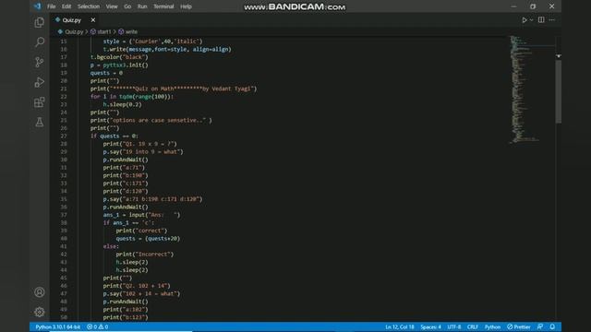Image resolution: width=591 pixels, height=332 pixels.
Task: Minimize the VS Code window
Action: (x=513, y=6)
